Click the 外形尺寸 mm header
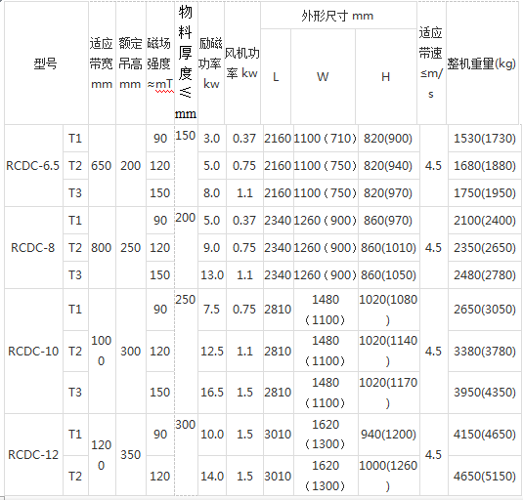 pyautogui.click(x=338, y=16)
